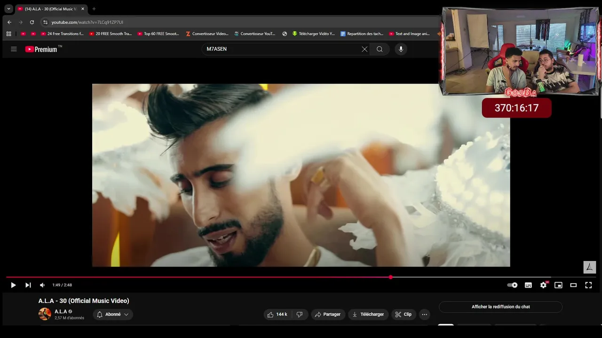Image resolution: width=602 pixels, height=338 pixels.
Task: Click the youtube.com URL address bar
Action: click(x=87, y=22)
